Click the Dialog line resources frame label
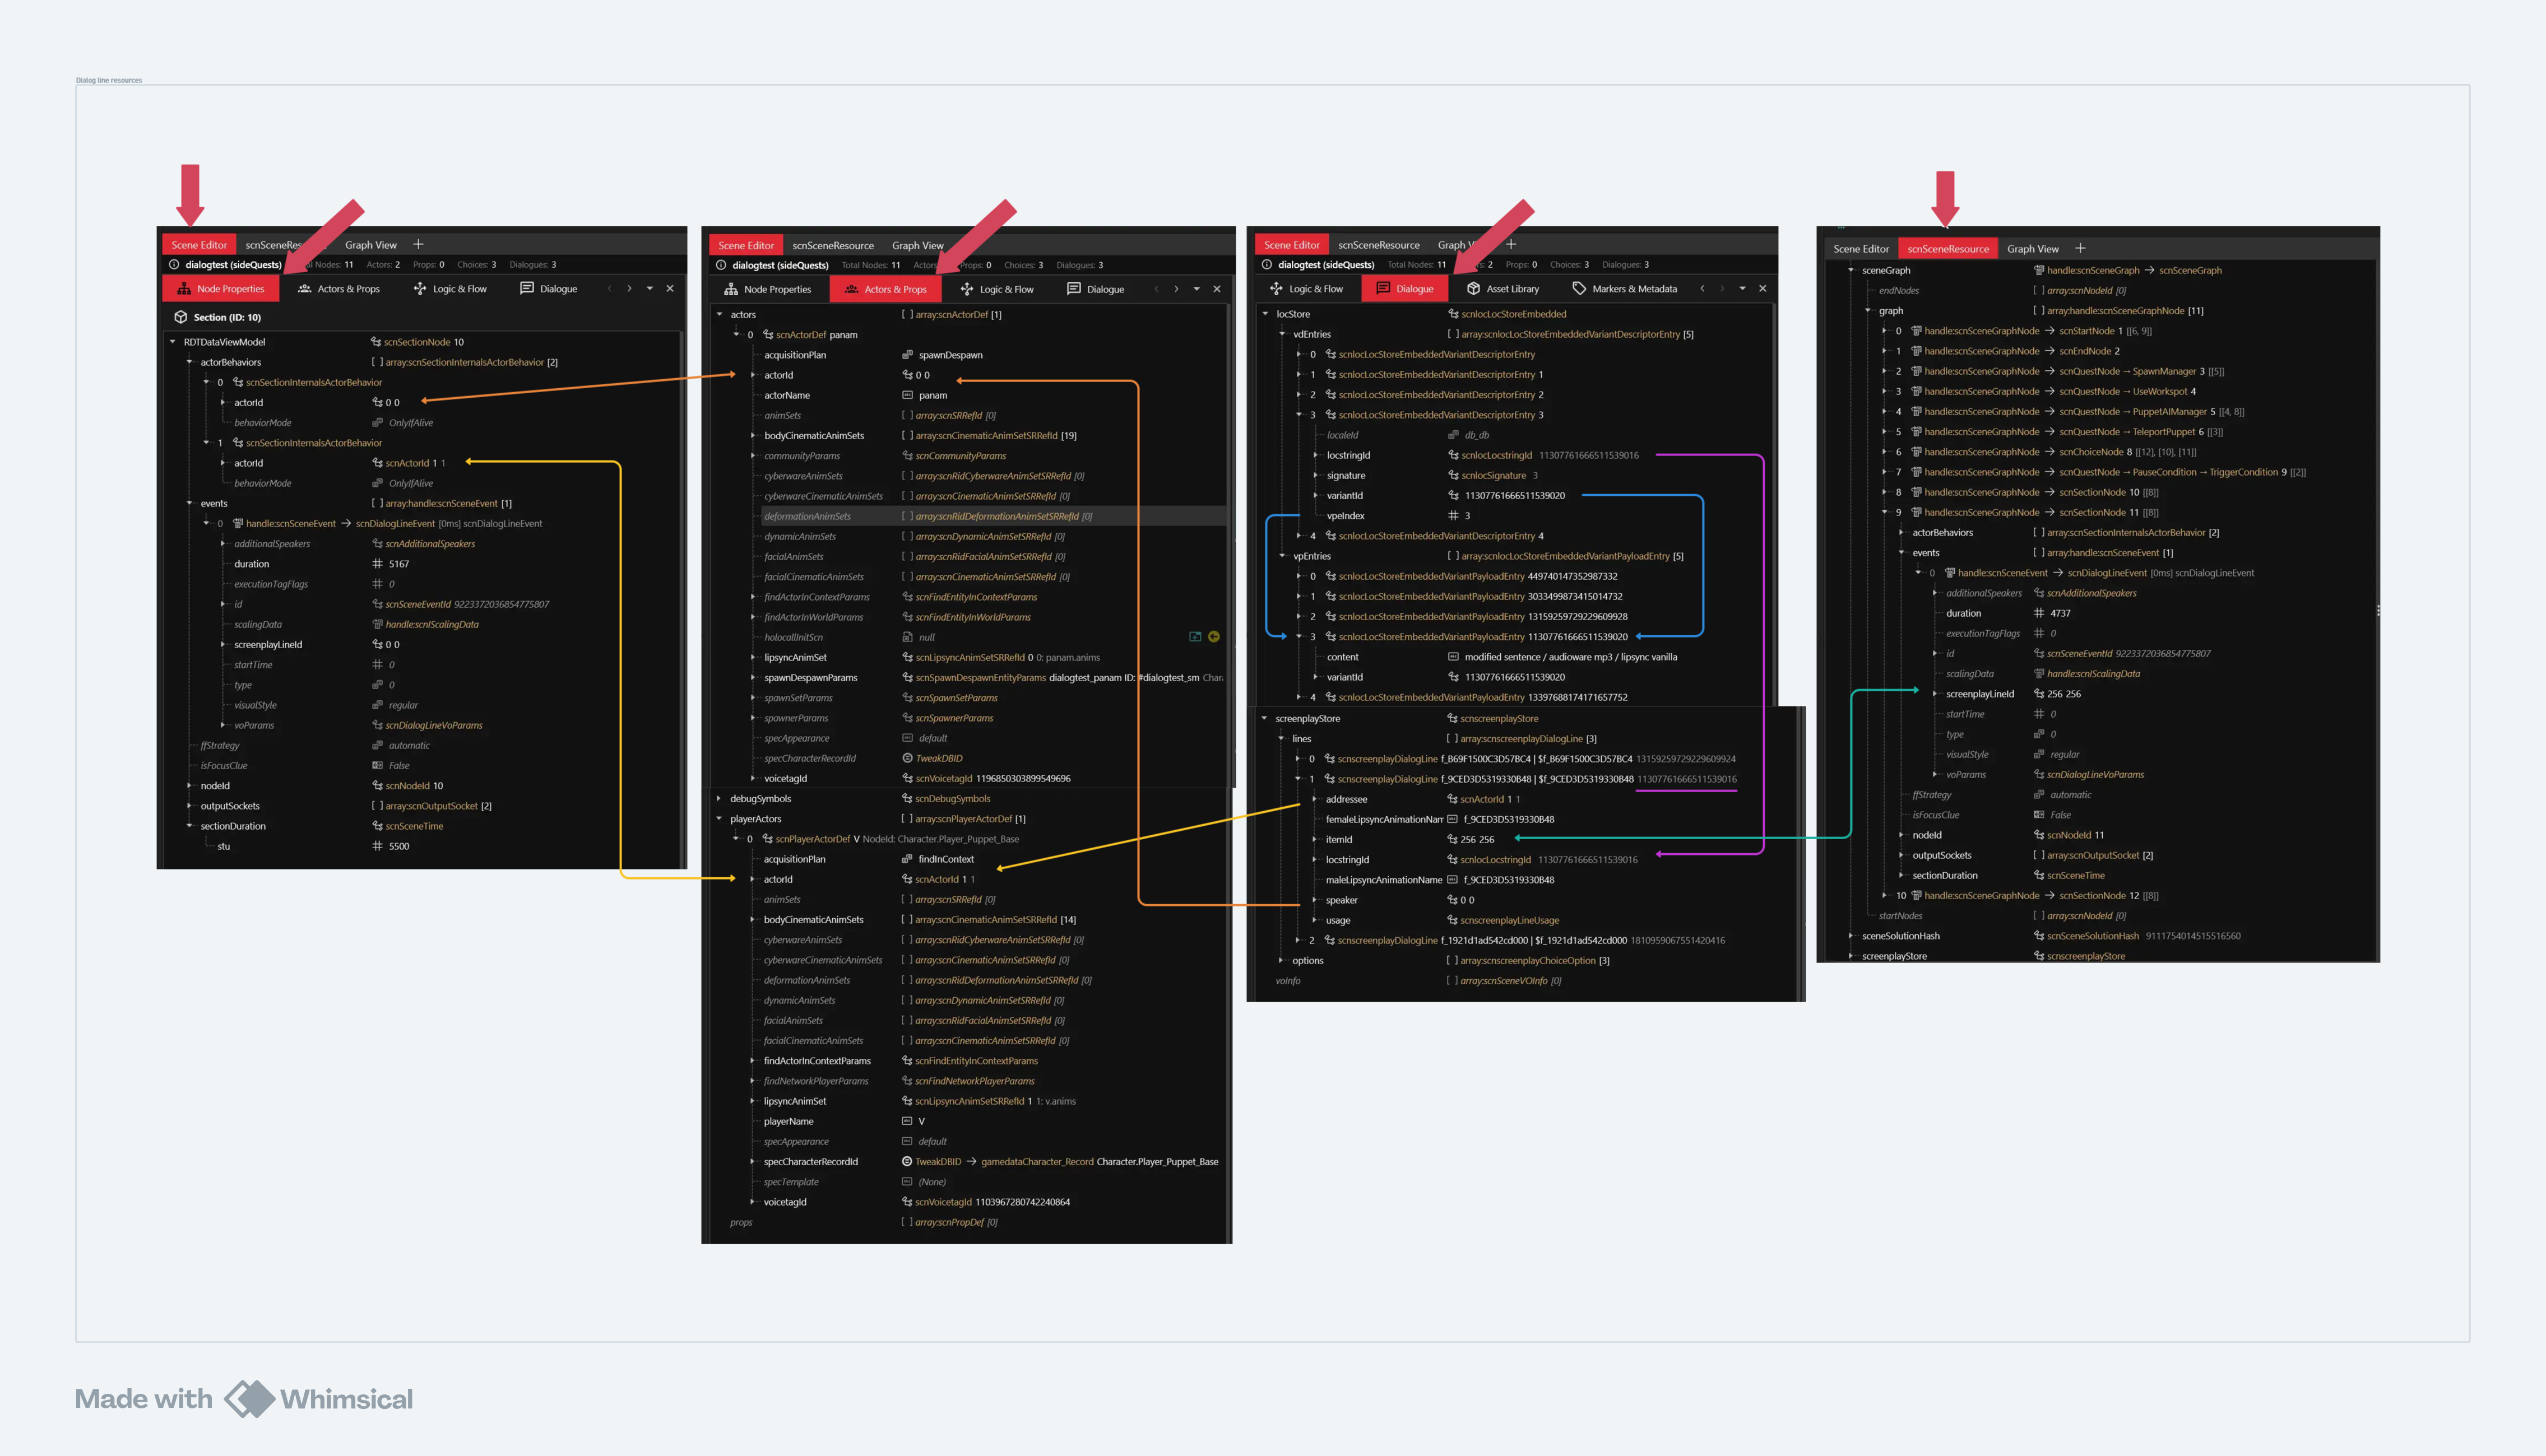The width and height of the screenshot is (2546, 1456). click(x=109, y=80)
